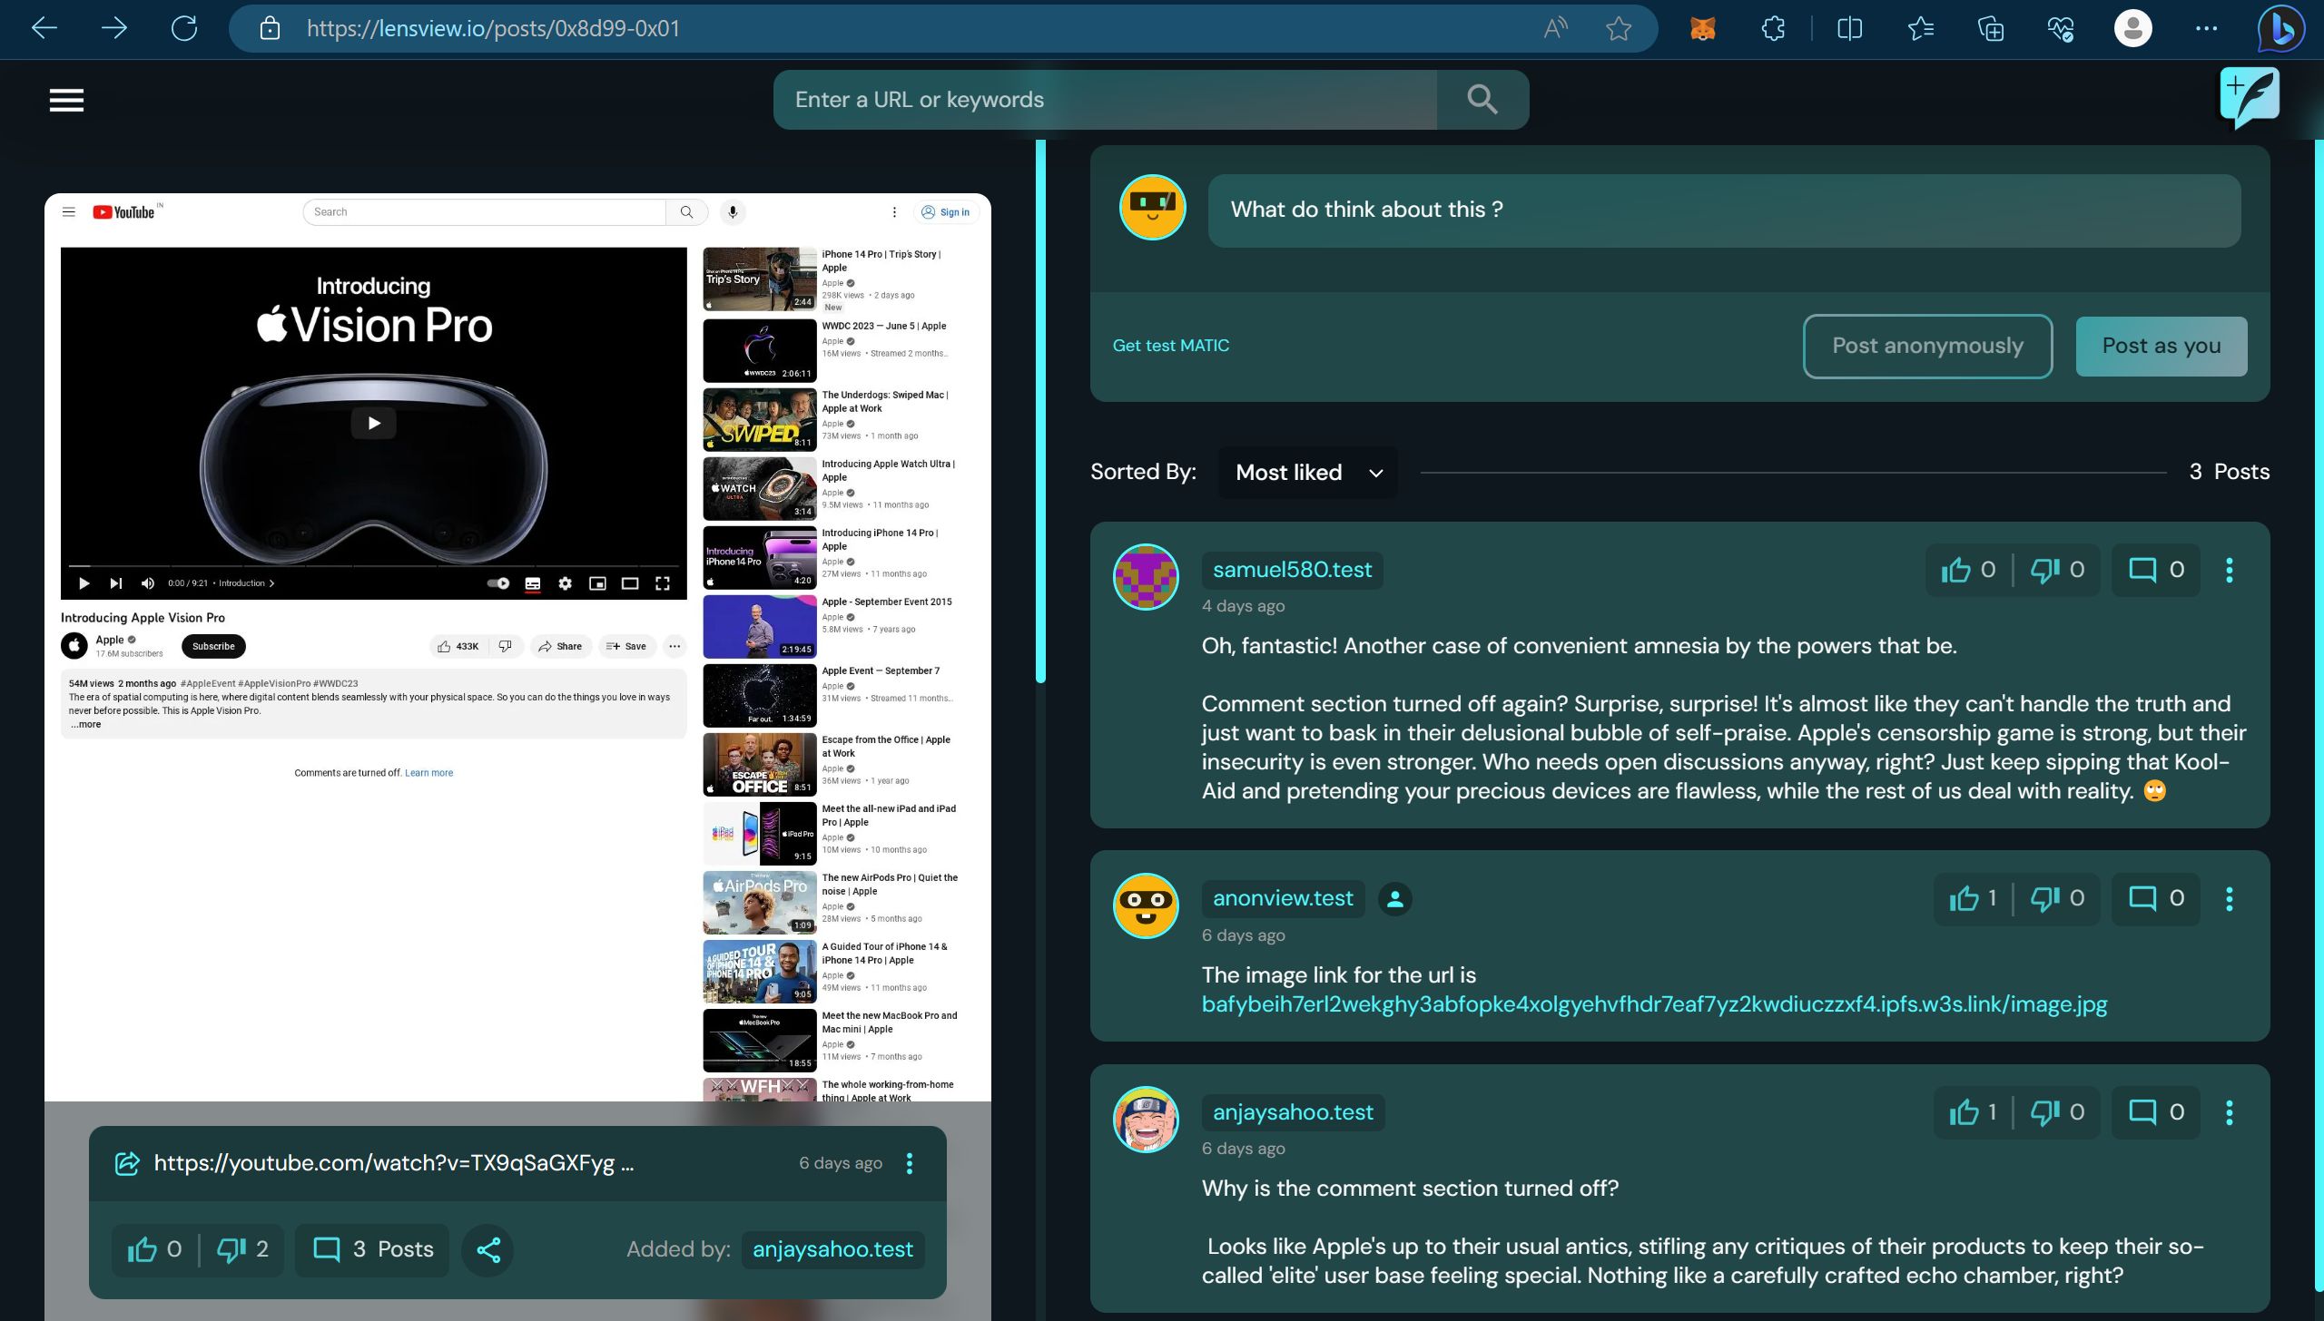2324x1321 pixels.
Task: Click the person badge beside anonview.test
Action: (x=1395, y=899)
